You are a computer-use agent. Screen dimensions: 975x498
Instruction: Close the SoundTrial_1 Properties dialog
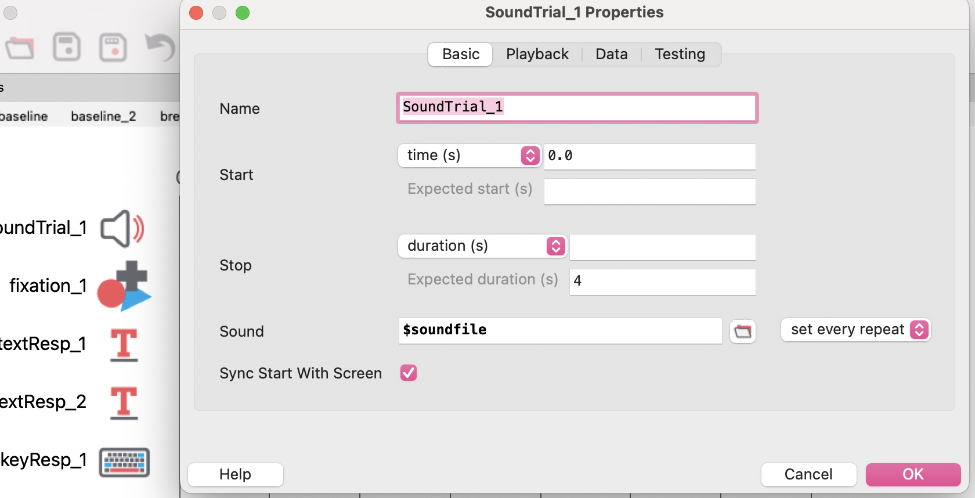(x=196, y=13)
